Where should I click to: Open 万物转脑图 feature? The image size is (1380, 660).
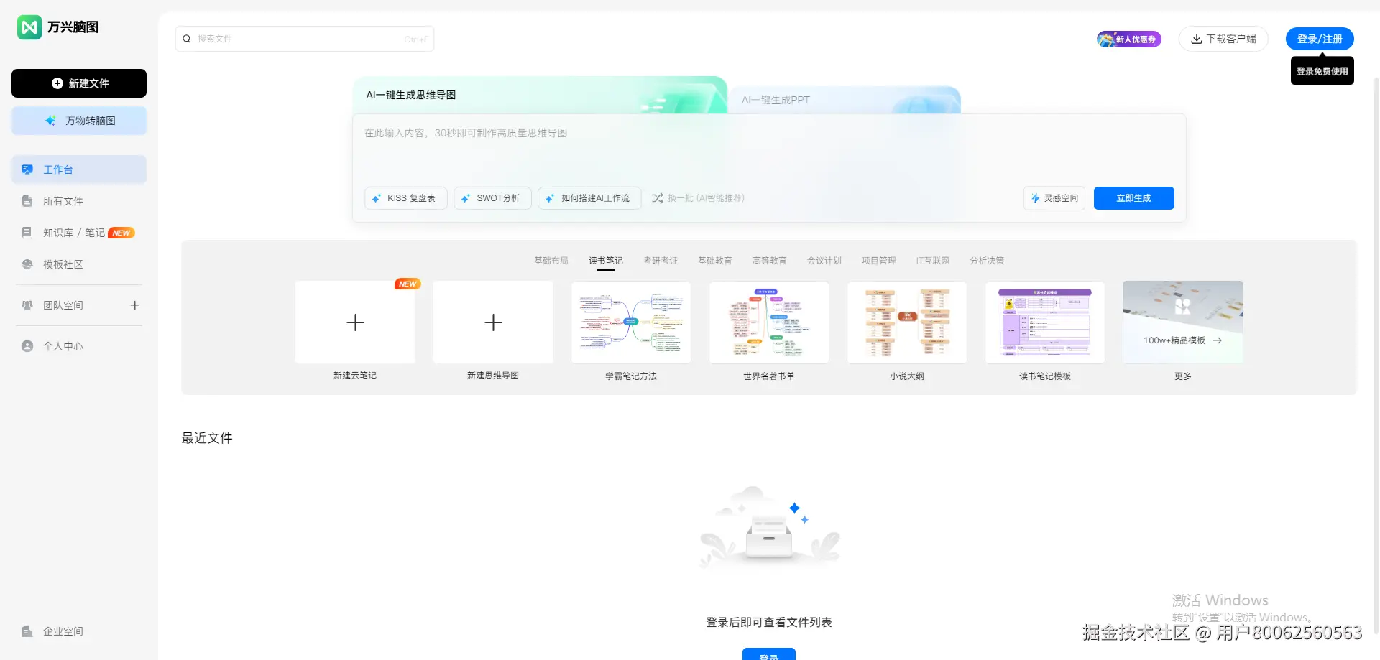(x=79, y=121)
